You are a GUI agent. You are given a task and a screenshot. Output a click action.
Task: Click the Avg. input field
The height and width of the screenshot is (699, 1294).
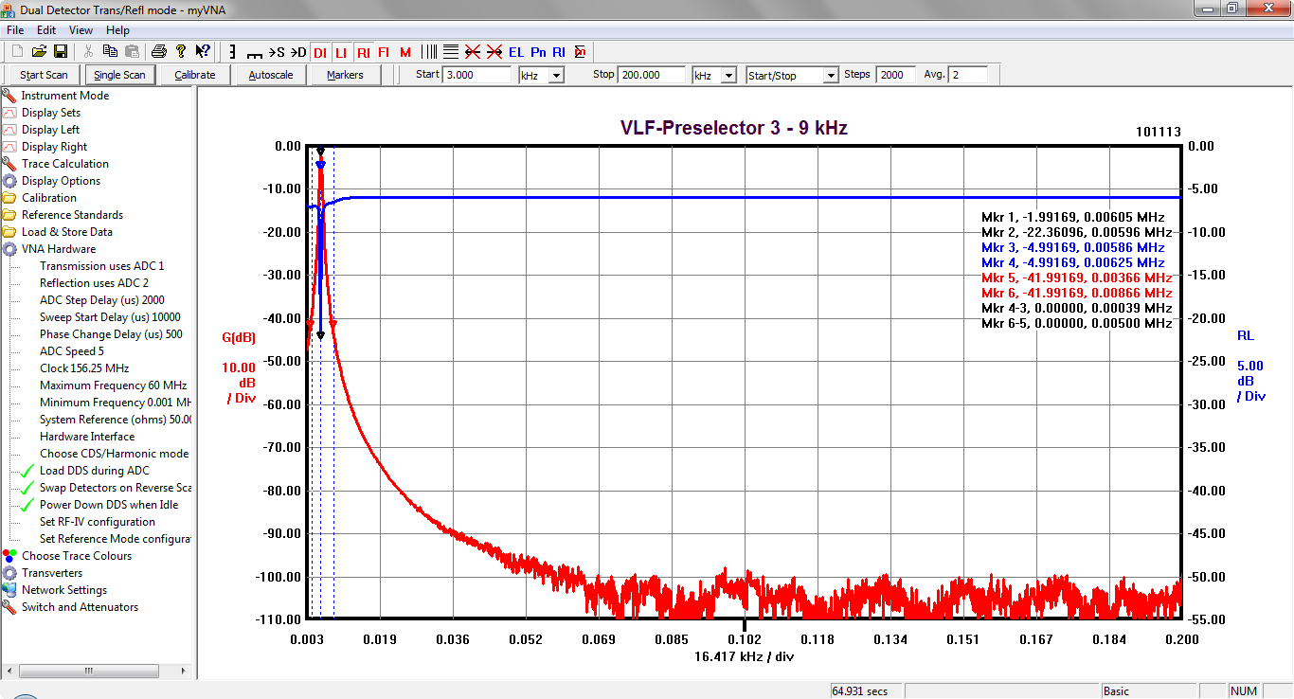[968, 75]
